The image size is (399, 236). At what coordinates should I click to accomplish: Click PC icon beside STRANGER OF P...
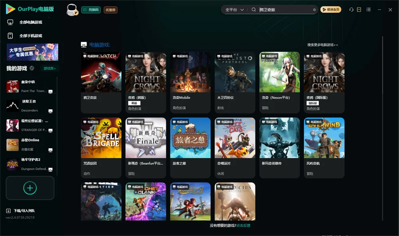[50, 131]
